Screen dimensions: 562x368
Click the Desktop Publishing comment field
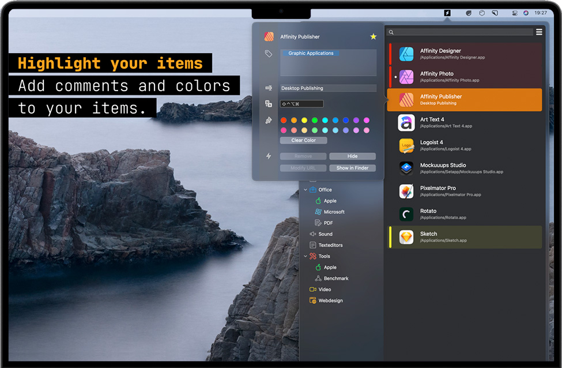(328, 88)
